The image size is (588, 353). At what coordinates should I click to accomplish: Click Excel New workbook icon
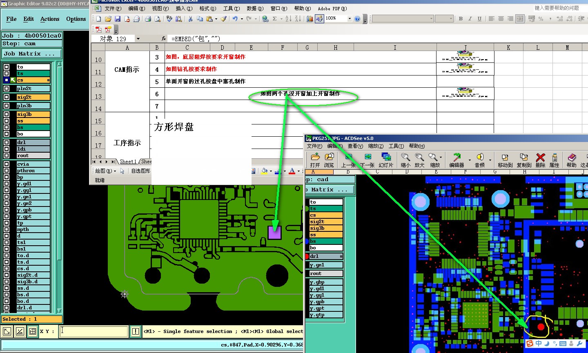tap(98, 19)
